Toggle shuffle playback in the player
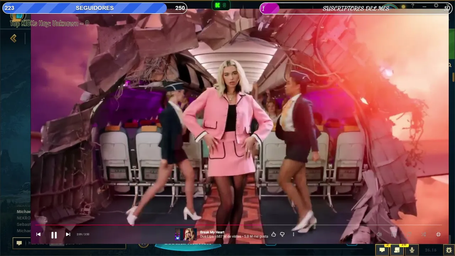The image size is (455, 256). [424, 234]
